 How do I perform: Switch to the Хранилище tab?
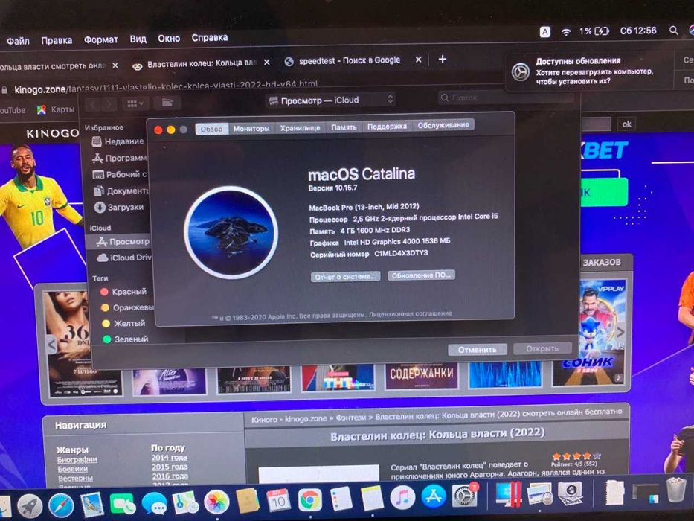coord(300,127)
